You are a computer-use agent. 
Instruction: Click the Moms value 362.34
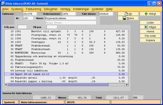click(x=80, y=97)
